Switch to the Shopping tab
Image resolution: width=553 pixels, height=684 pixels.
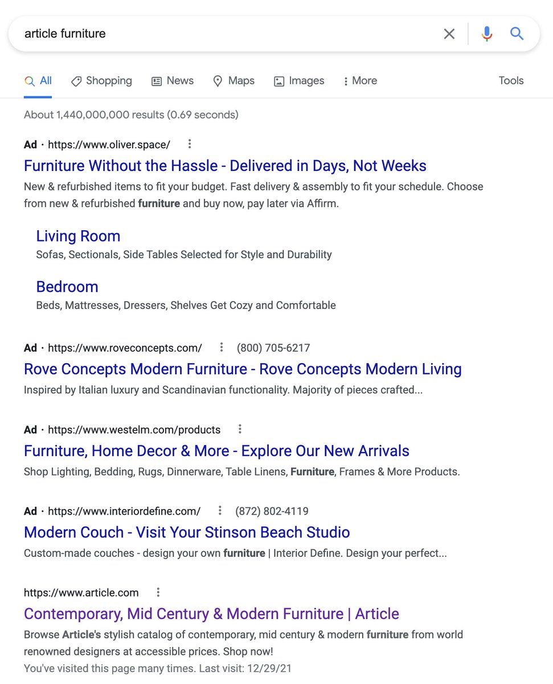(x=101, y=81)
